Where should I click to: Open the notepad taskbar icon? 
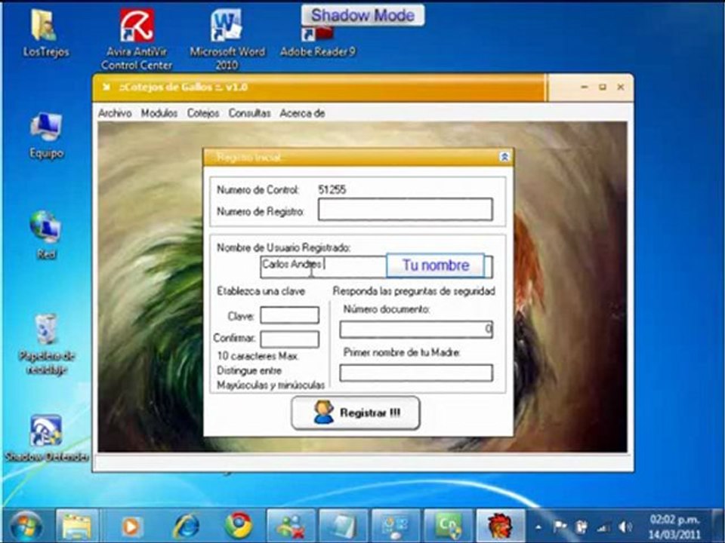coord(343,526)
